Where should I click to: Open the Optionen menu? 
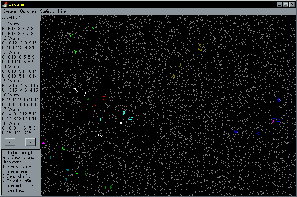[x=28, y=11]
